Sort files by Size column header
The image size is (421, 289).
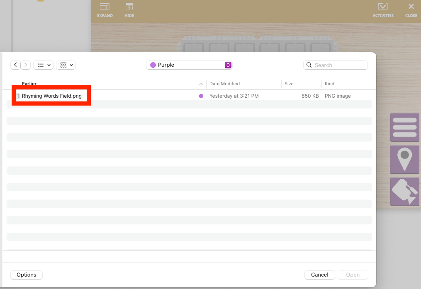pos(289,84)
